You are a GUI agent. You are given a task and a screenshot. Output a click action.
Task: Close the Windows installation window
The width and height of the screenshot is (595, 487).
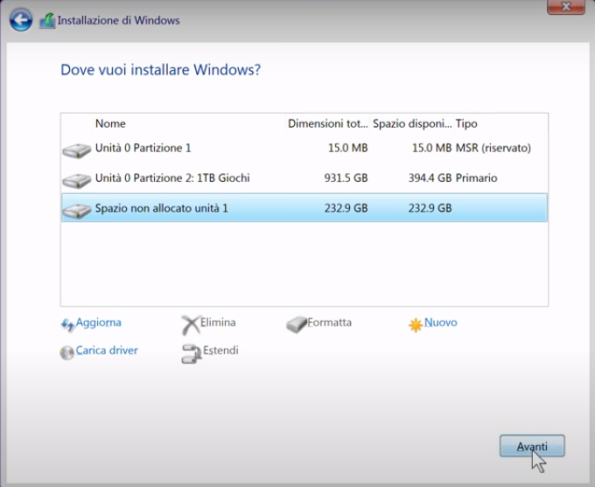566,8
